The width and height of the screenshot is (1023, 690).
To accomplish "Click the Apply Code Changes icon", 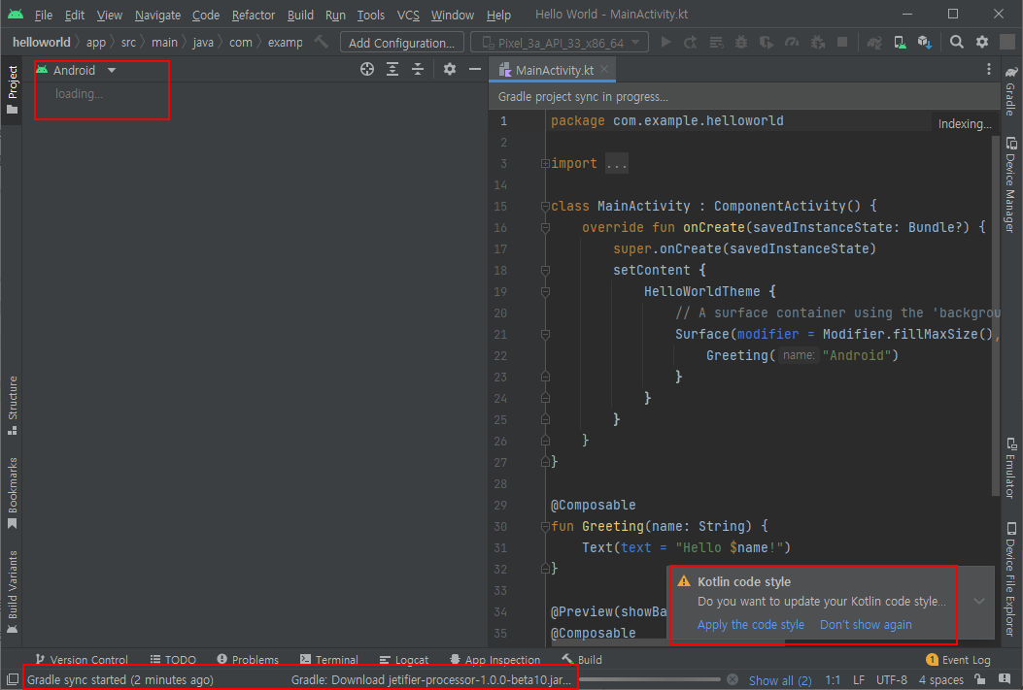I will (716, 43).
